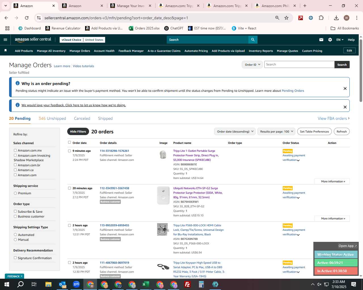The height and width of the screenshot is (290, 363).
Task: Click Set Table Preferences button
Action: [x=315, y=131]
